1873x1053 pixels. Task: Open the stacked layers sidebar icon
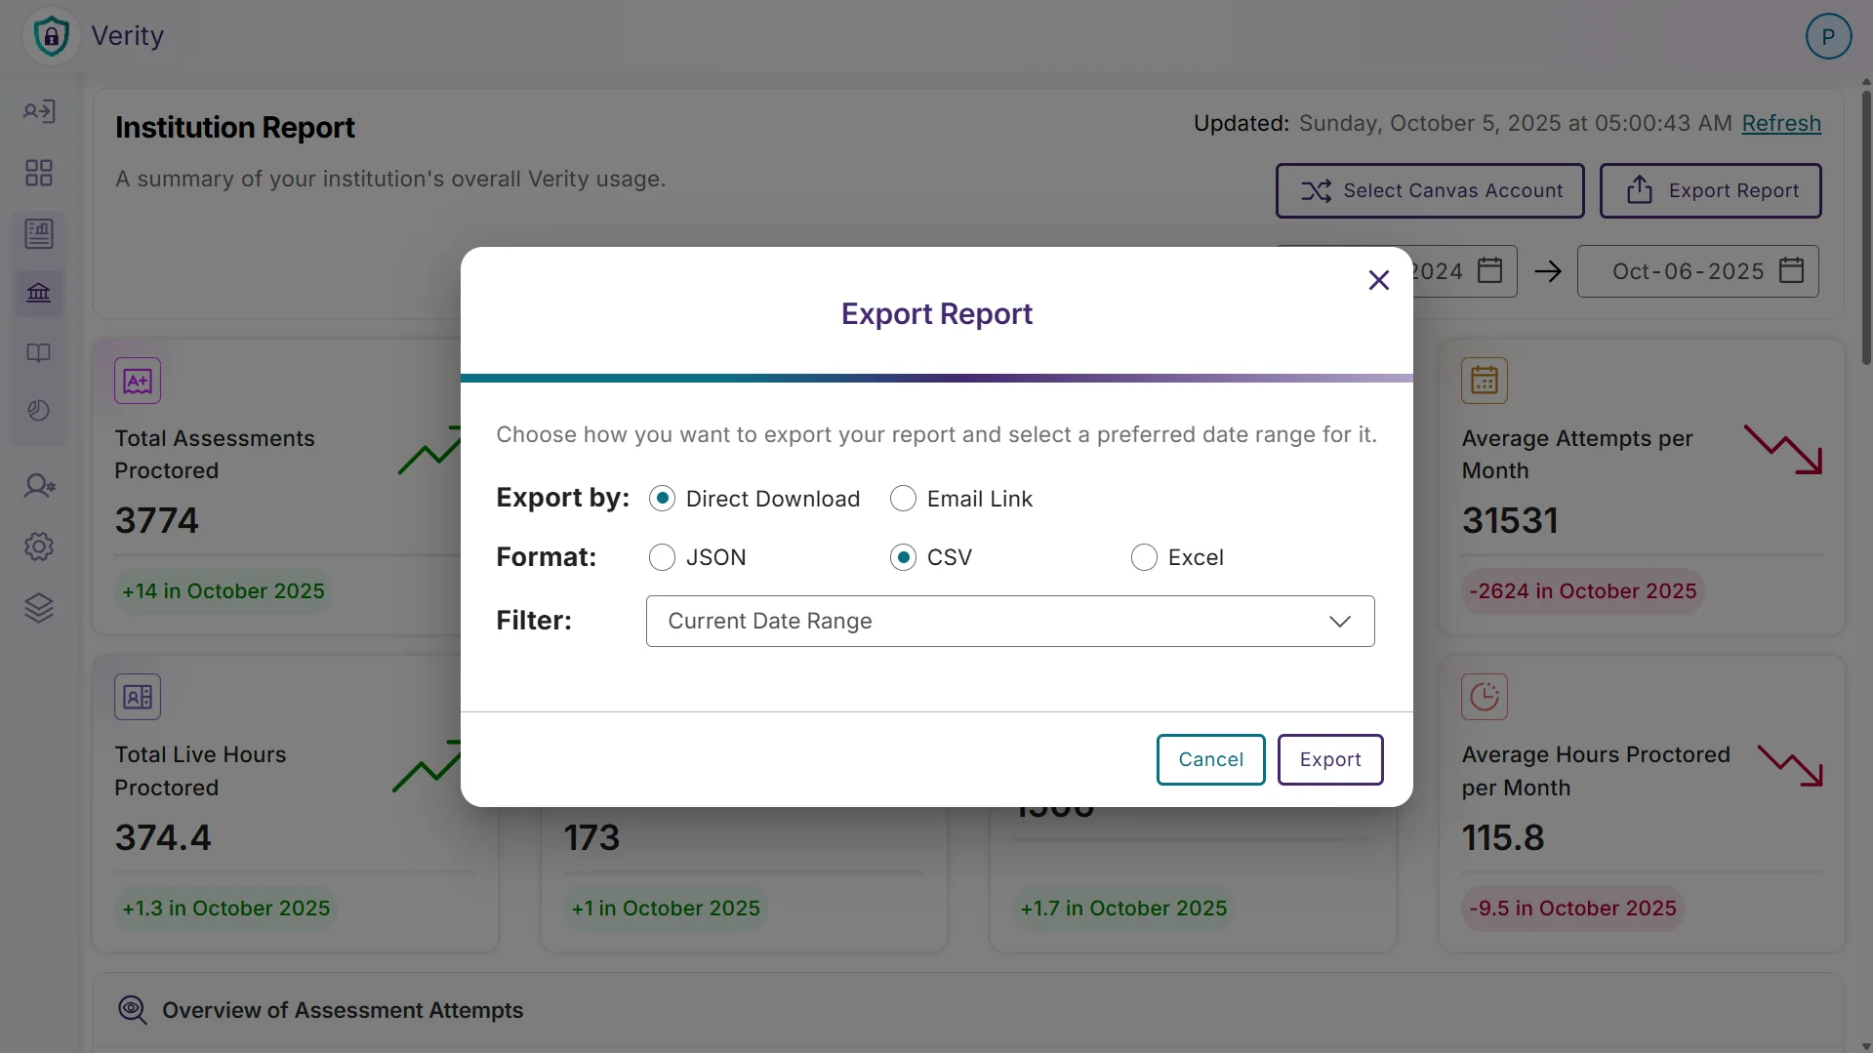point(39,608)
